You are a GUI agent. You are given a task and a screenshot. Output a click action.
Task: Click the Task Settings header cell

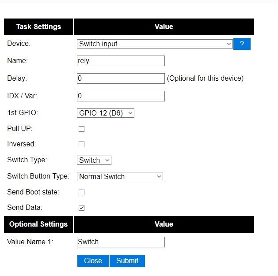(38, 27)
